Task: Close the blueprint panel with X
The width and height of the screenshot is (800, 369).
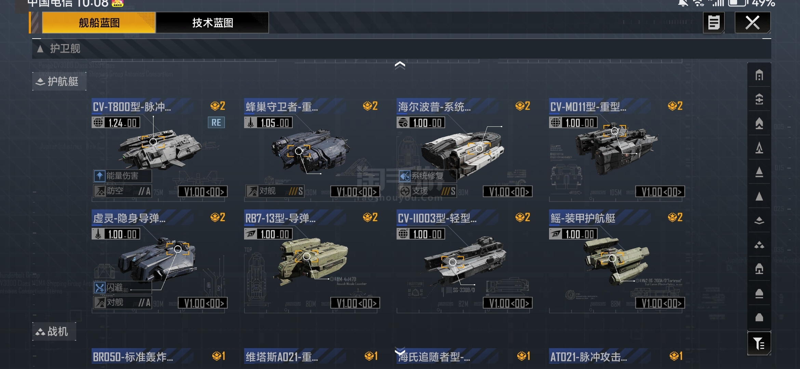Action: point(752,23)
